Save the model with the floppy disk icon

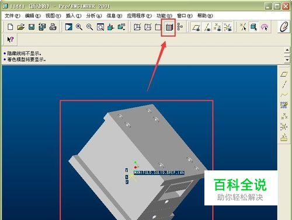pos(32,27)
